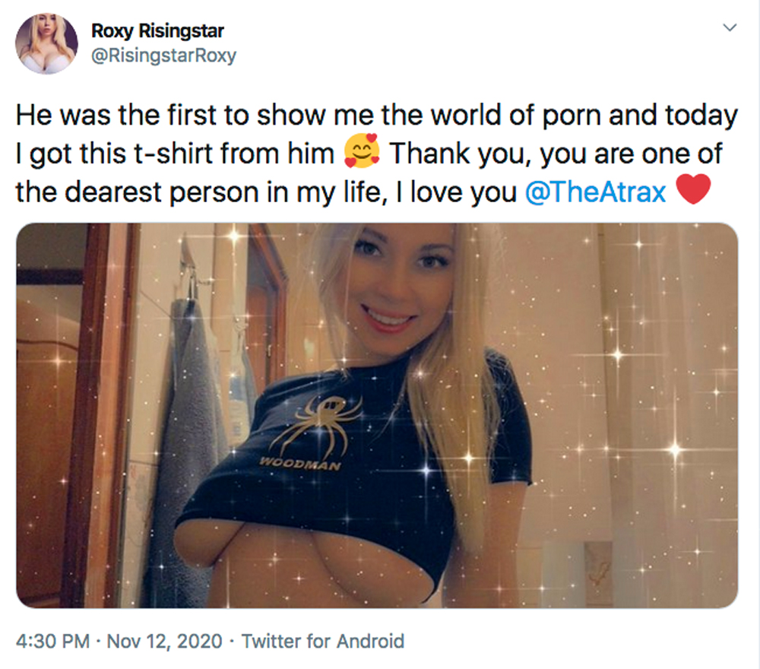Open the @TheAtrax mention link
Image resolution: width=760 pixels, height=669 pixels.
(x=595, y=192)
